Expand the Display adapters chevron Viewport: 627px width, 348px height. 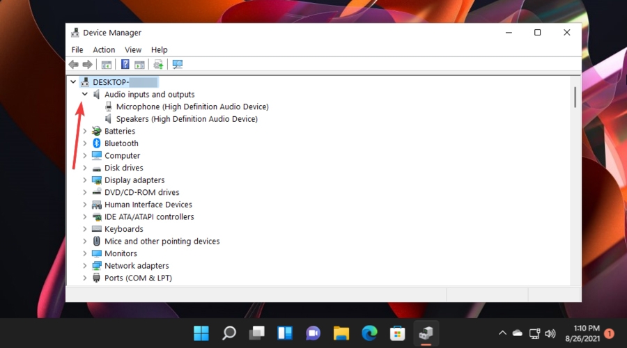(85, 180)
